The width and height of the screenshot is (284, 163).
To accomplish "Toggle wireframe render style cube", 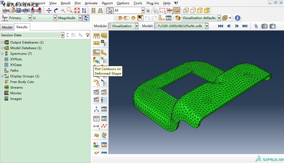I will 186,10.
